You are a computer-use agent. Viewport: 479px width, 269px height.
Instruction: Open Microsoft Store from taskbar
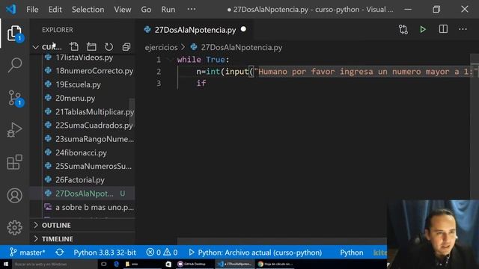[x=168, y=264]
